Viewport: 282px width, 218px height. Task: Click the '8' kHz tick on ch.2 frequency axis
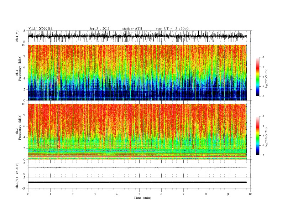click(25, 115)
